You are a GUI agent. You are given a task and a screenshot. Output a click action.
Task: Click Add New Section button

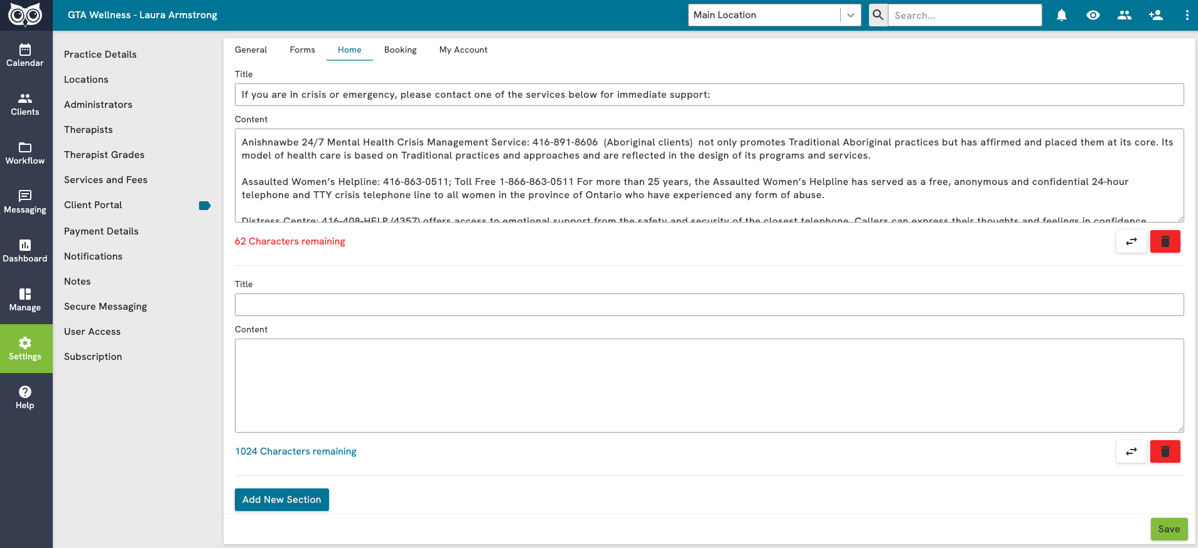(282, 500)
